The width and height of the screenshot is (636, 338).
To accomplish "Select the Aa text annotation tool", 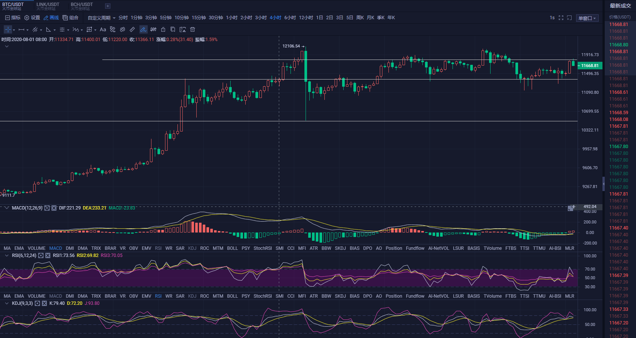I will pos(103,29).
